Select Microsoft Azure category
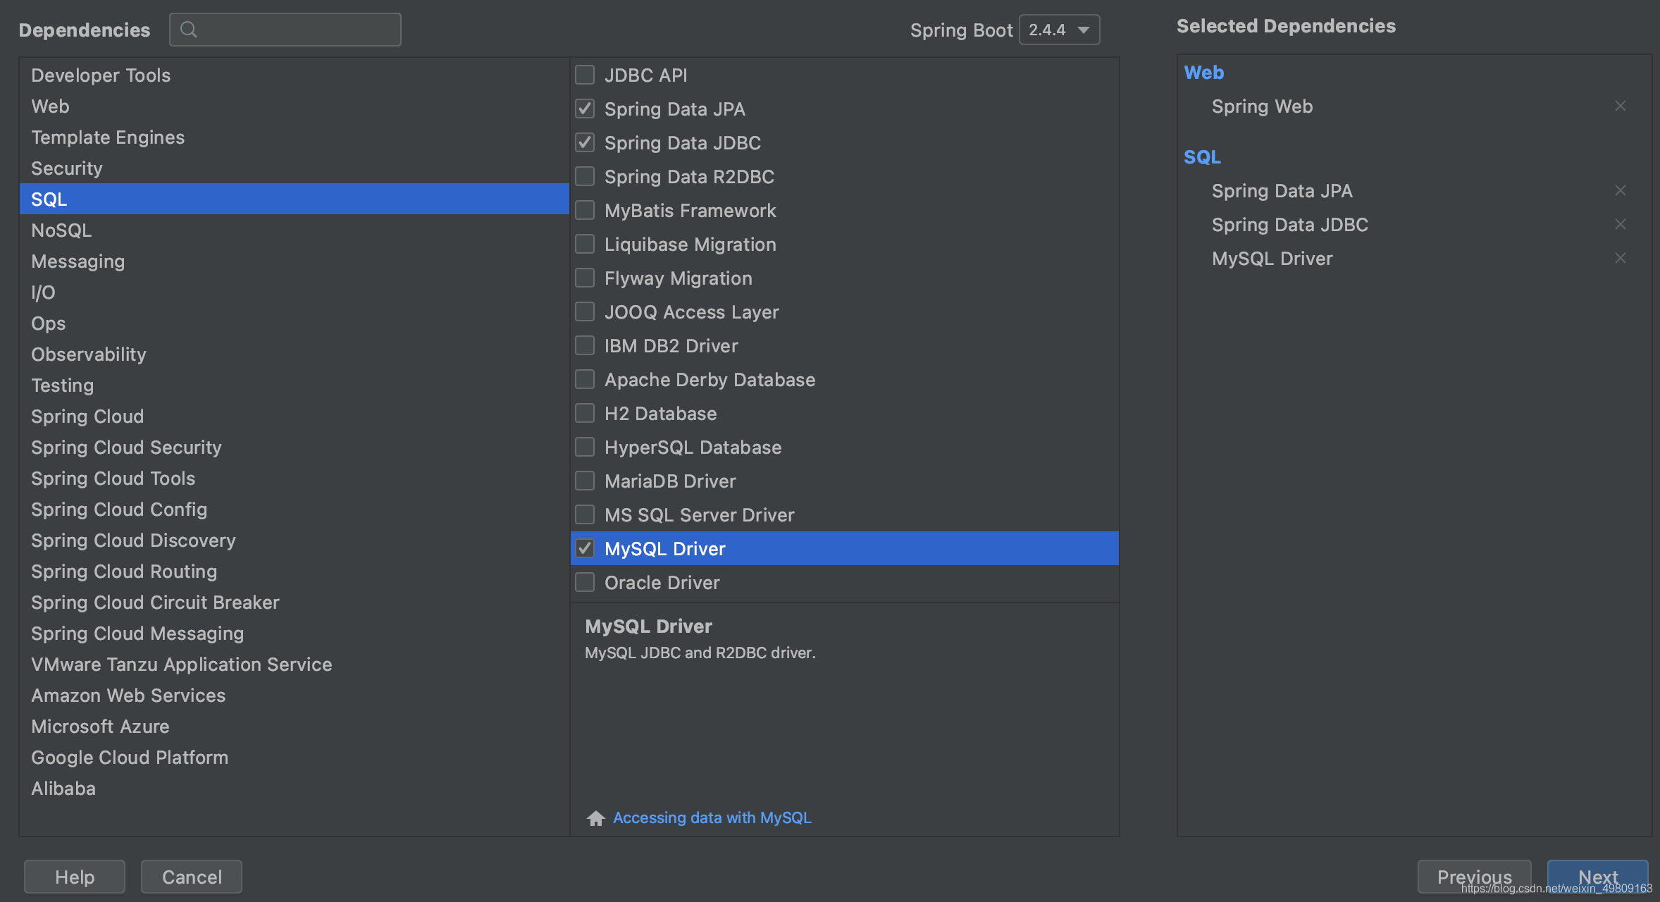This screenshot has height=902, width=1660. point(294,726)
